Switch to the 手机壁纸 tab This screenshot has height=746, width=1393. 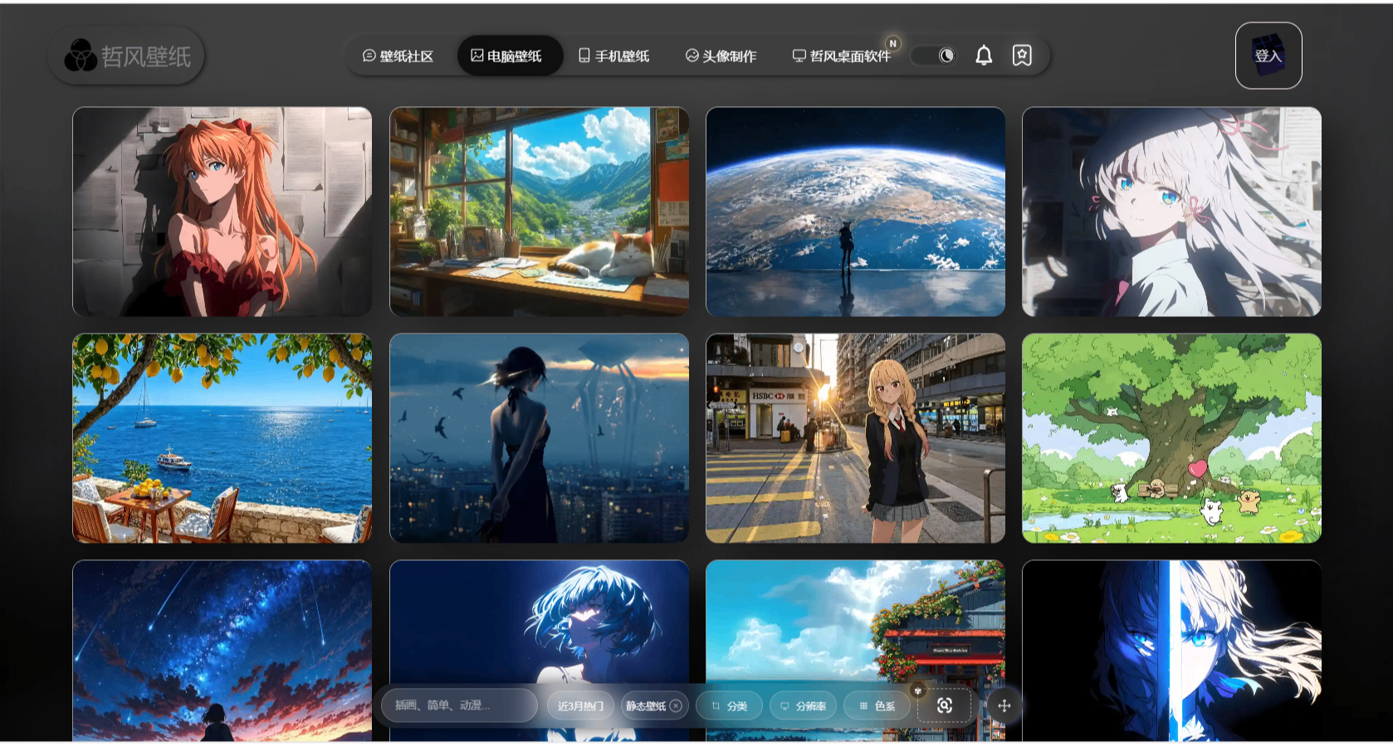coord(613,56)
